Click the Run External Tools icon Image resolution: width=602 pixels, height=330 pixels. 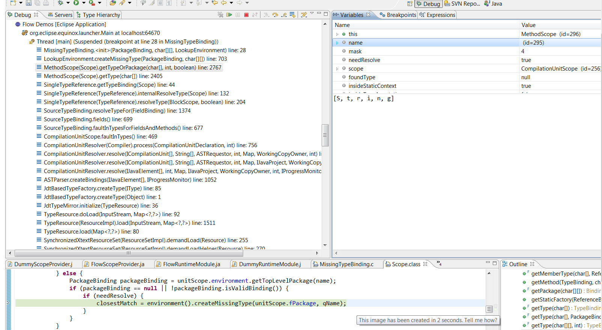[92, 3]
